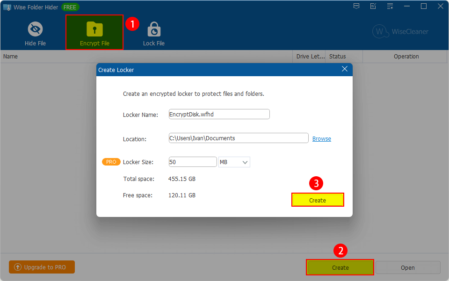
Task: Switch to Encrypt File tab
Action: click(94, 33)
